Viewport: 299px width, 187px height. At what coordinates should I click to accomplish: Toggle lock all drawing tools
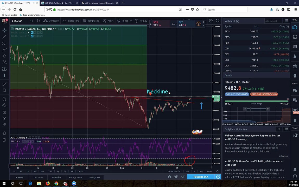click(4, 112)
